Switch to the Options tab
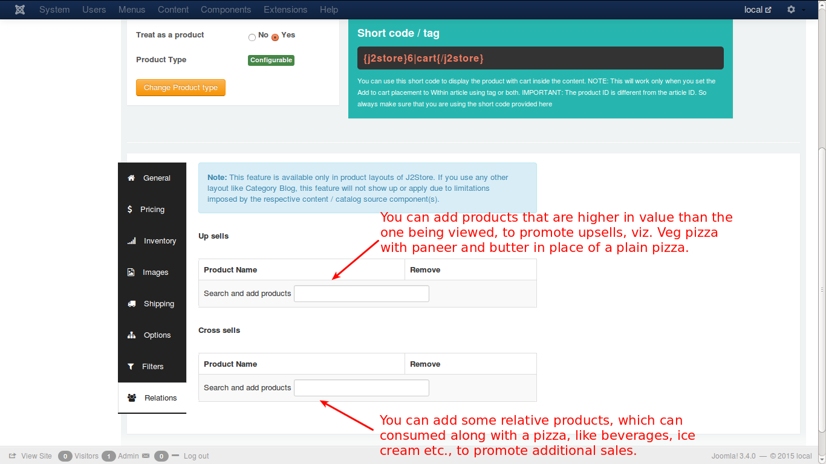The height and width of the screenshot is (464, 826). pos(152,335)
